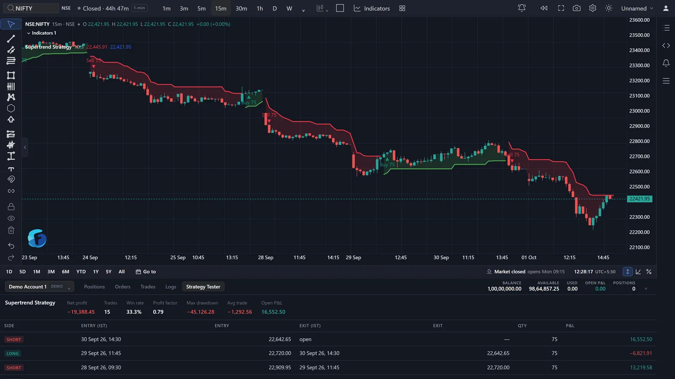Image resolution: width=675 pixels, height=379 pixels.
Task: Open the watchlist panel icon
Action: (x=666, y=28)
